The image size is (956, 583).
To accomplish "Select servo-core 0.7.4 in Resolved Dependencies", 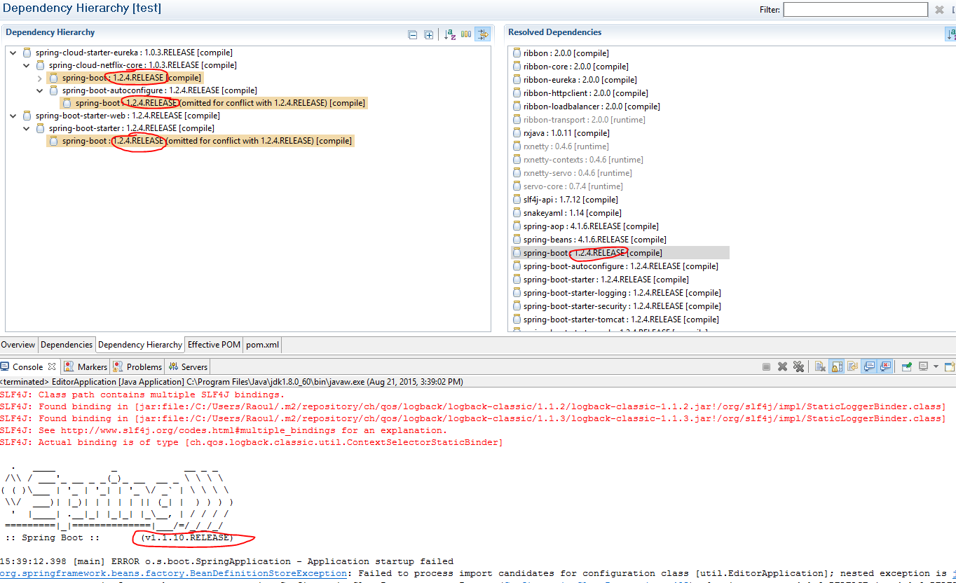I will 568,186.
